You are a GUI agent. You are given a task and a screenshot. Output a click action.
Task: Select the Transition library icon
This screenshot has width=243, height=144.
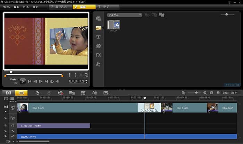click(98, 28)
